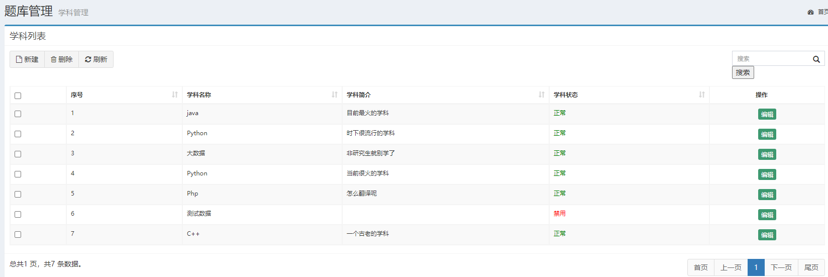This screenshot has height=277, width=828.
Task: Click the 正常 status in the java row
Action: tap(560, 113)
